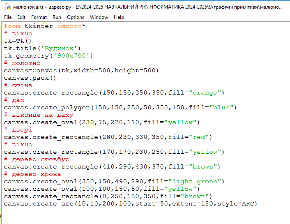Click the comment '# стіна'
290x224 pixels.
coord(18,85)
